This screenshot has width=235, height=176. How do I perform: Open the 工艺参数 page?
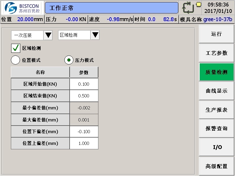point(216,53)
